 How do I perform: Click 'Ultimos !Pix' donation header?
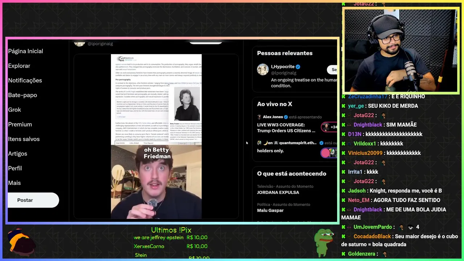click(171, 230)
